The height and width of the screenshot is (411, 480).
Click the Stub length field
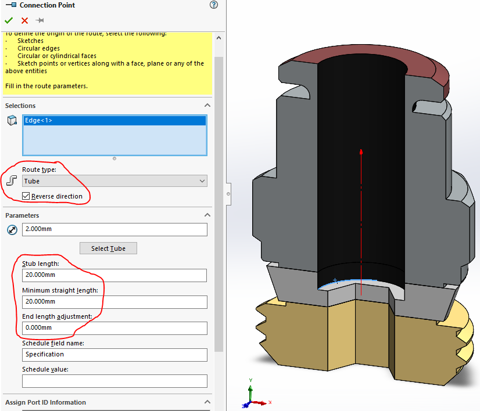pos(114,275)
